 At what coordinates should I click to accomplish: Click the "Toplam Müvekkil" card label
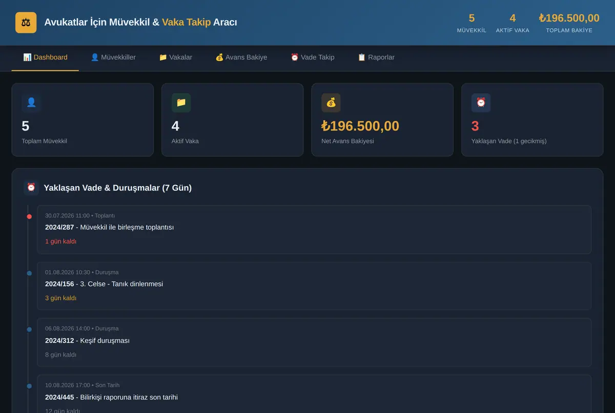pyautogui.click(x=45, y=141)
